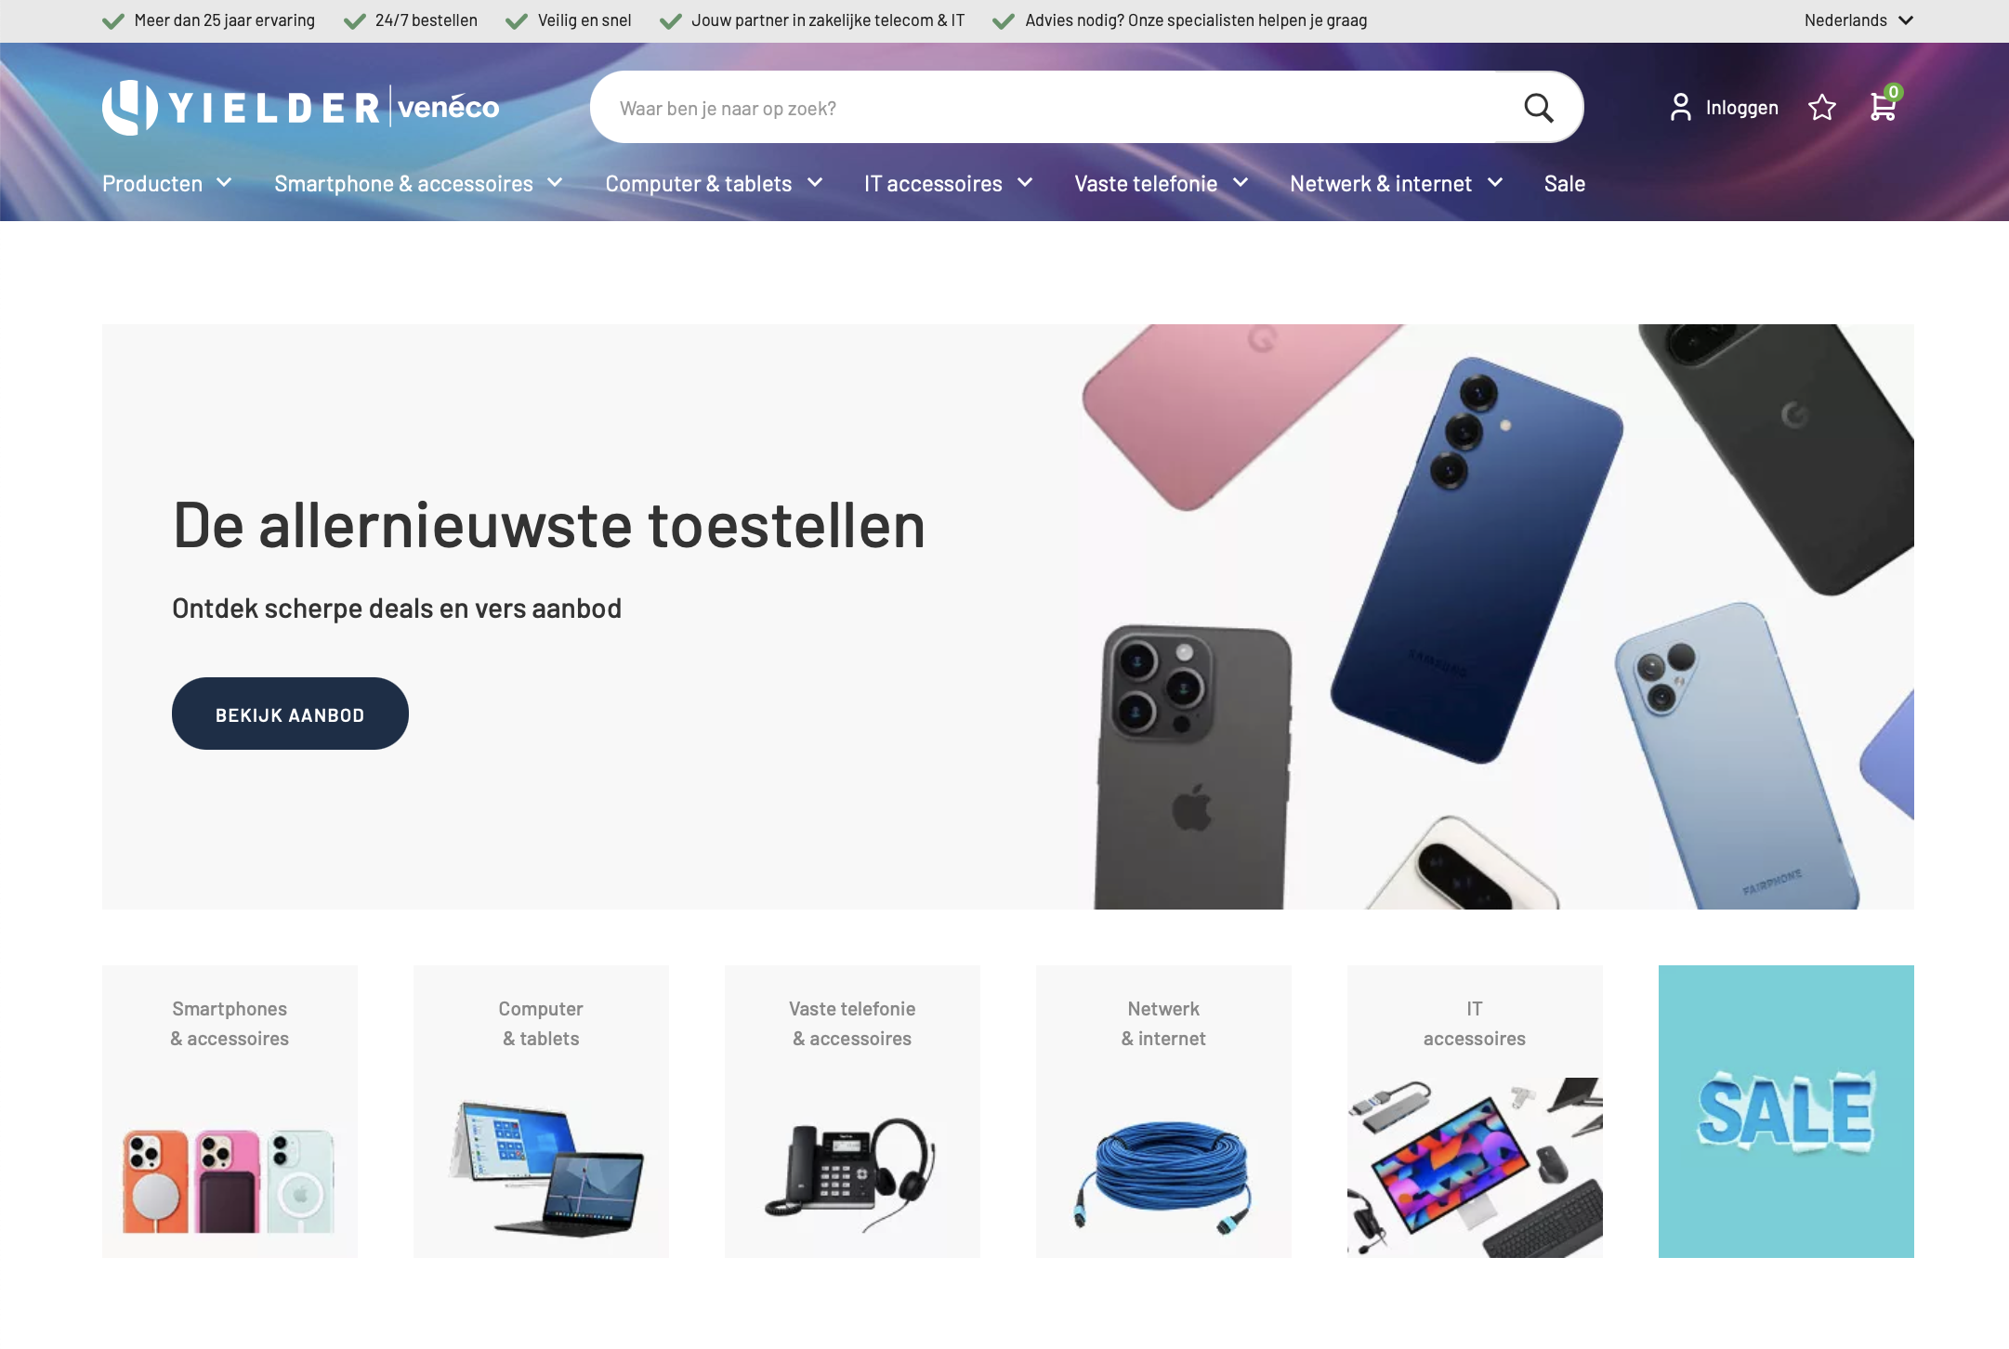2009x1349 pixels.
Task: Expand the Computer & tablets menu
Action: [714, 184]
